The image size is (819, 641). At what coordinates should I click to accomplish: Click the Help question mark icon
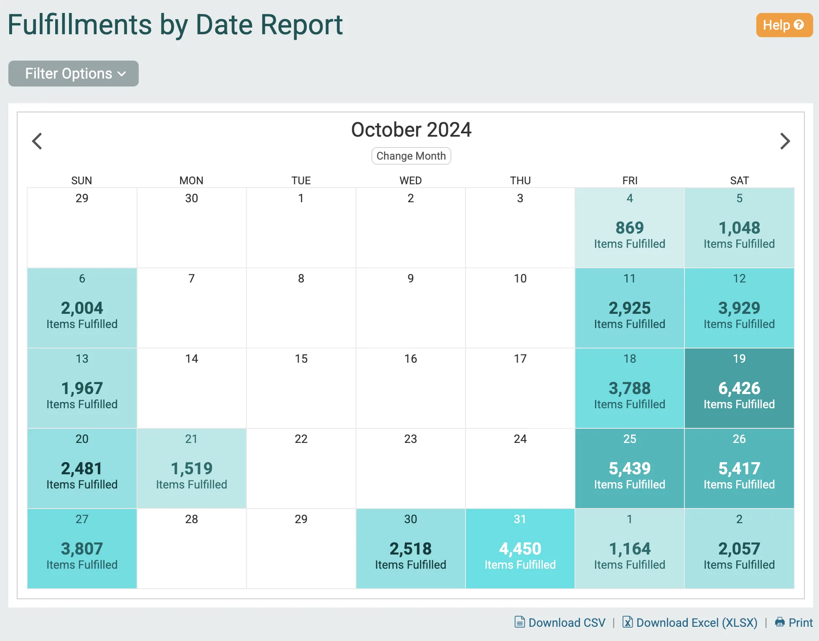click(799, 25)
